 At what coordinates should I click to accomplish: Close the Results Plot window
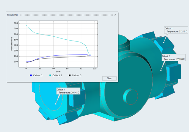[115, 15]
